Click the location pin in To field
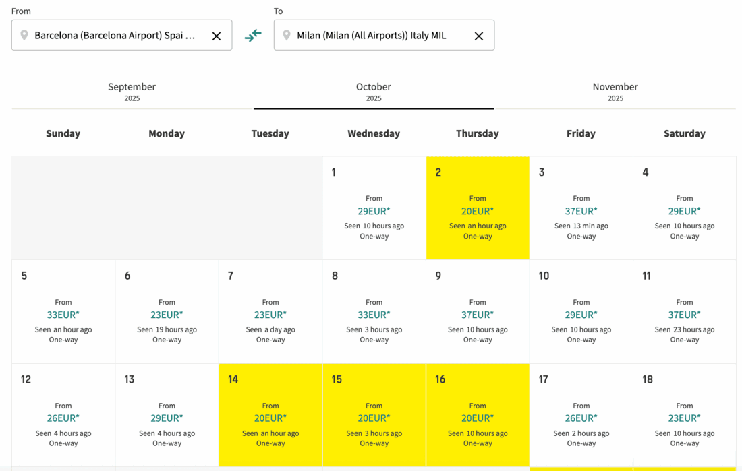The width and height of the screenshot is (742, 471). click(x=287, y=36)
